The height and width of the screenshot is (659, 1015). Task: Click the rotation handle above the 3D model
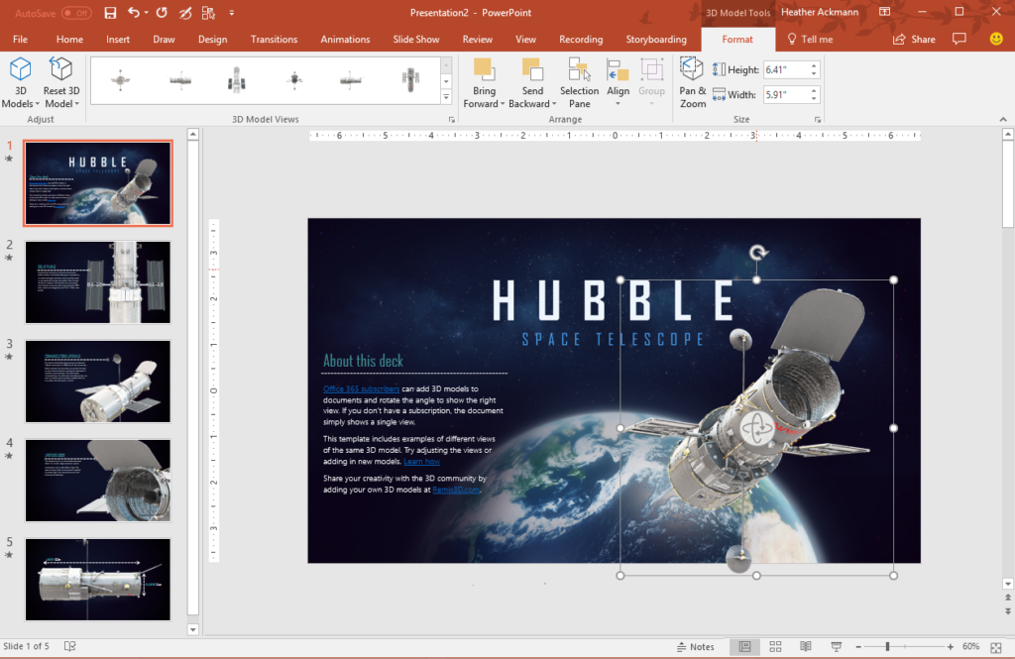click(x=758, y=252)
